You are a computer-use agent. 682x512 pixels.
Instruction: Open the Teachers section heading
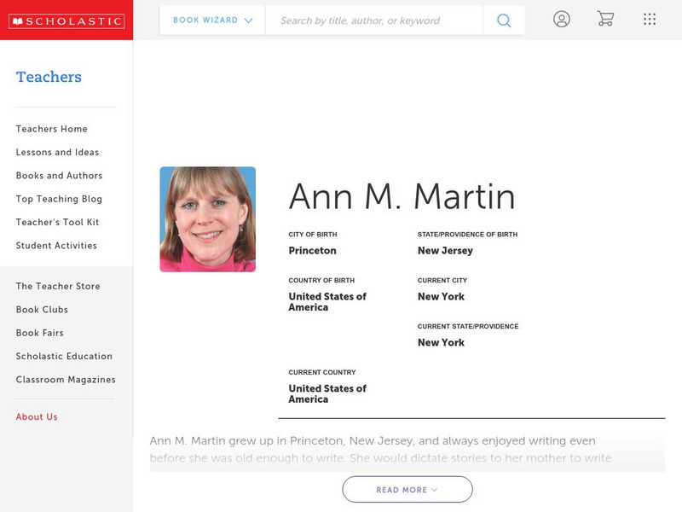[49, 77]
